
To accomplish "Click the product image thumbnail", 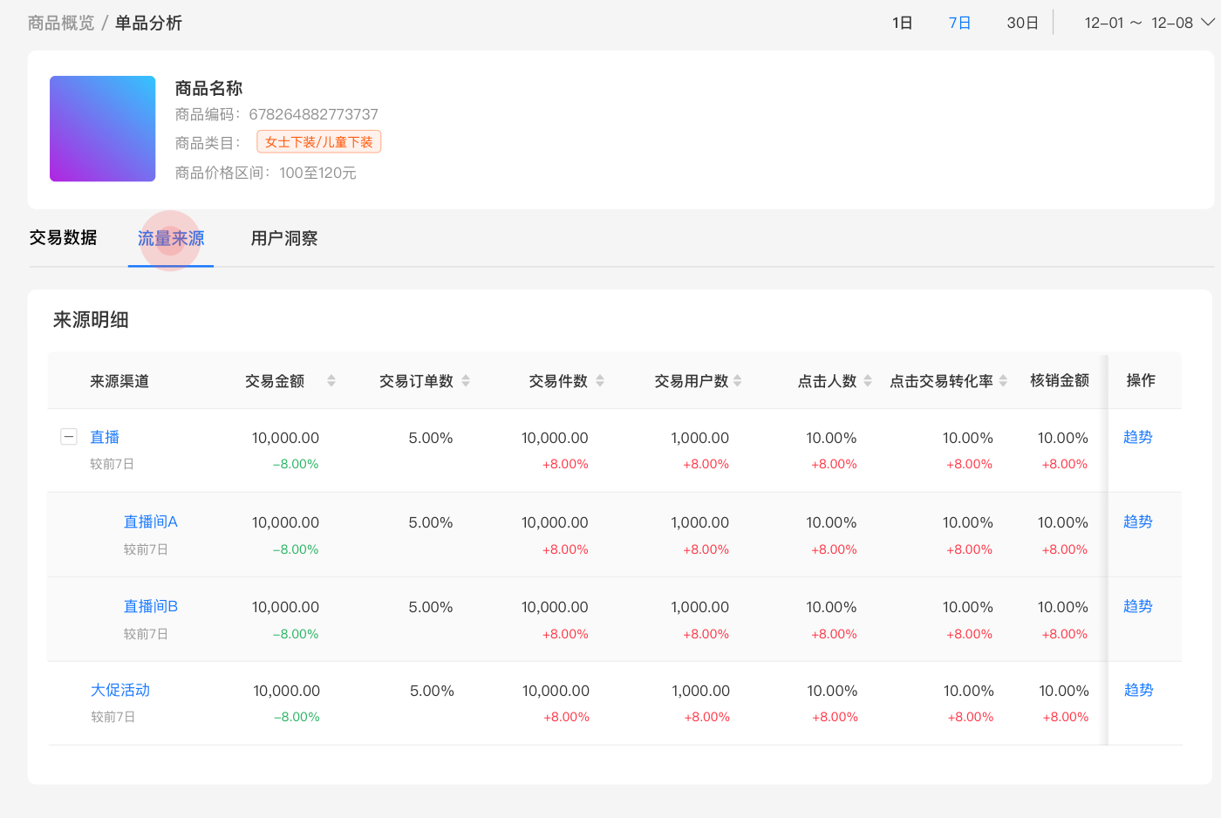I will coord(102,128).
